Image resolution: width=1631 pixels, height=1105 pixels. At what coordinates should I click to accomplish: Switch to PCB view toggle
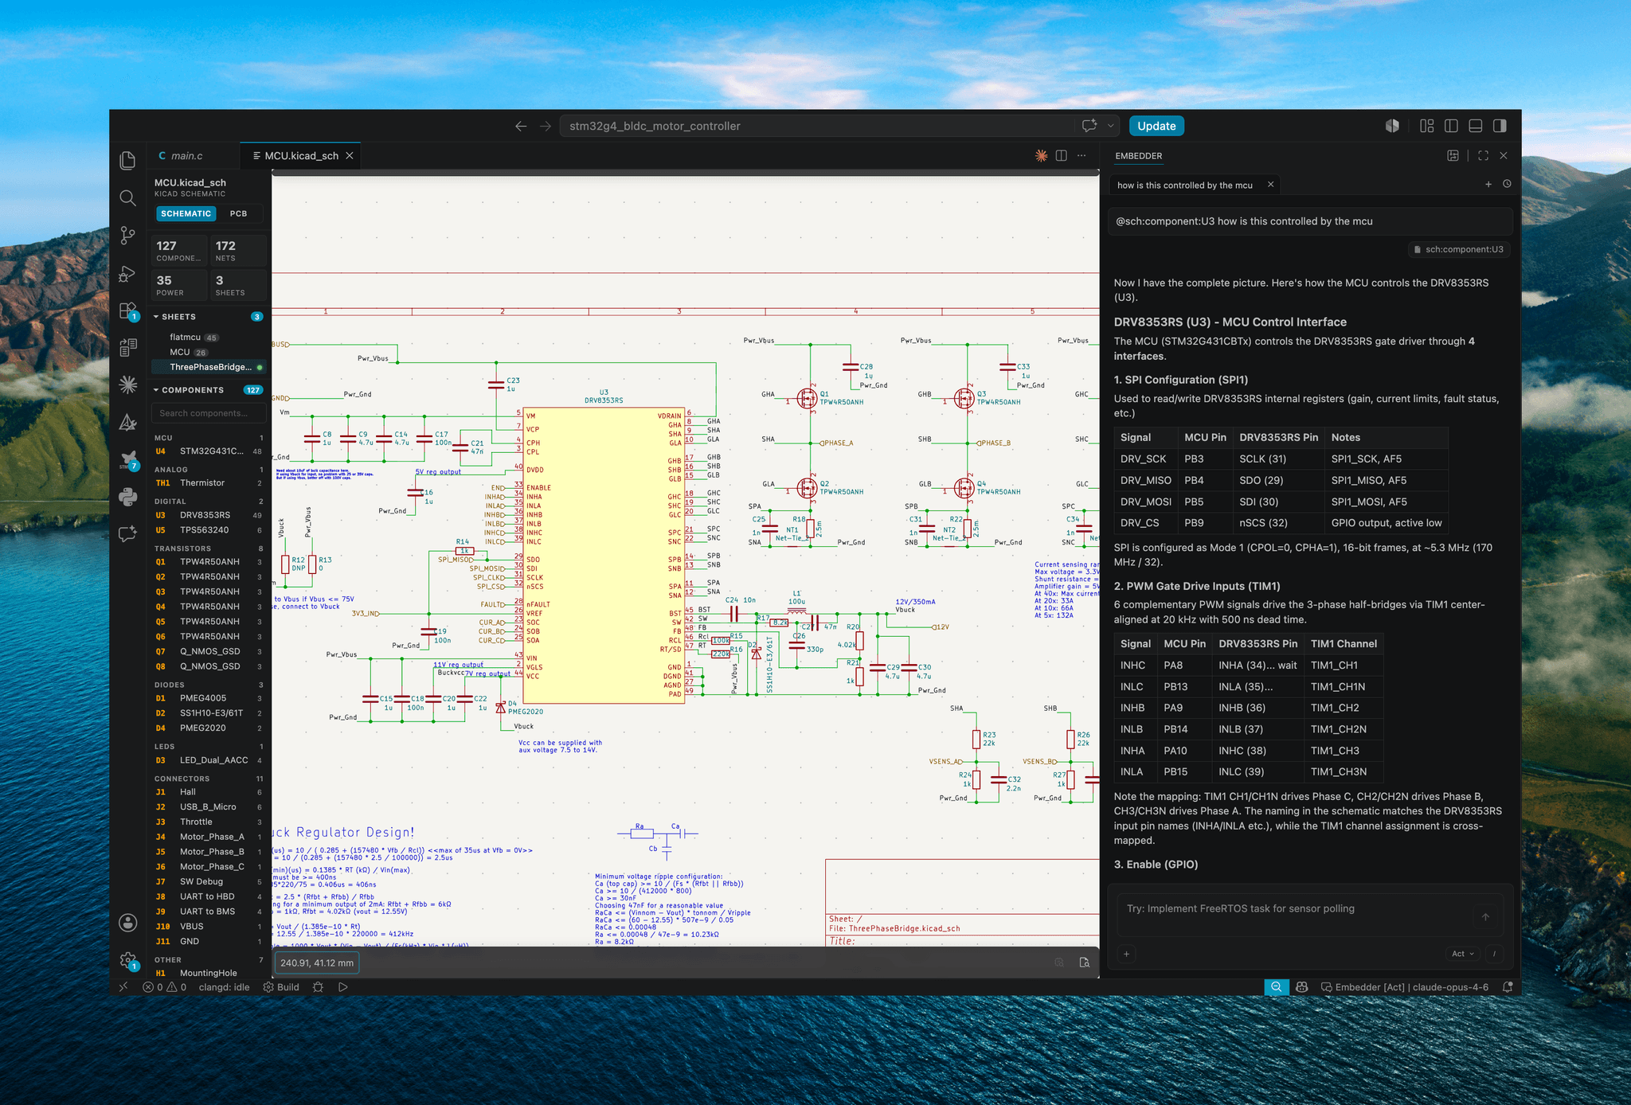click(238, 213)
